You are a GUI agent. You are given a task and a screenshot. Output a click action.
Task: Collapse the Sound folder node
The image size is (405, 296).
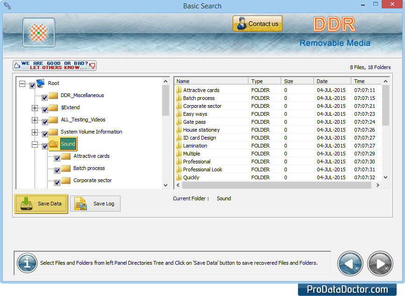click(x=35, y=145)
